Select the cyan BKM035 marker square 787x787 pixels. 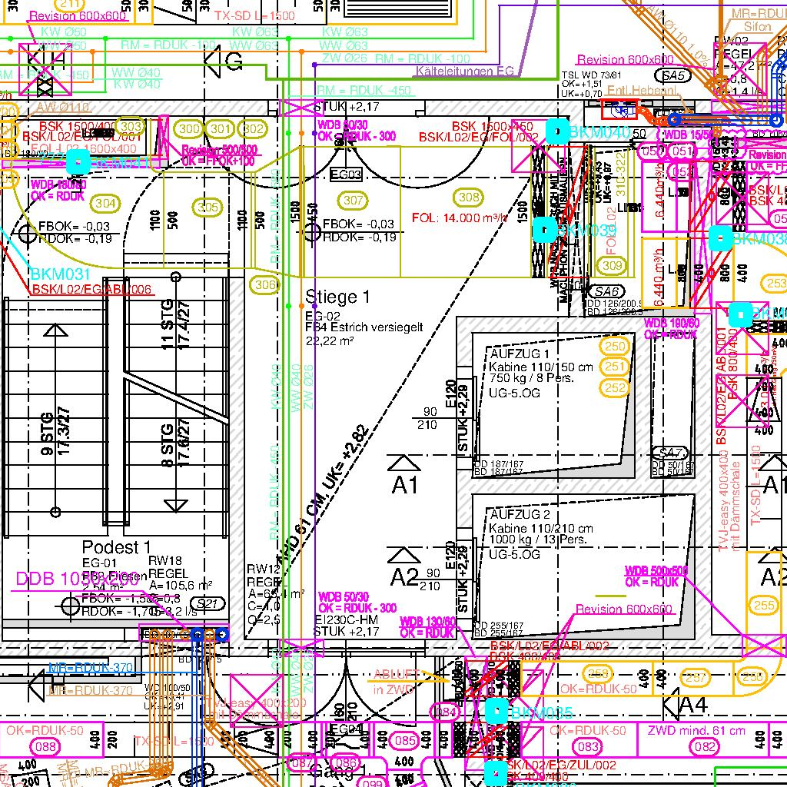[497, 711]
